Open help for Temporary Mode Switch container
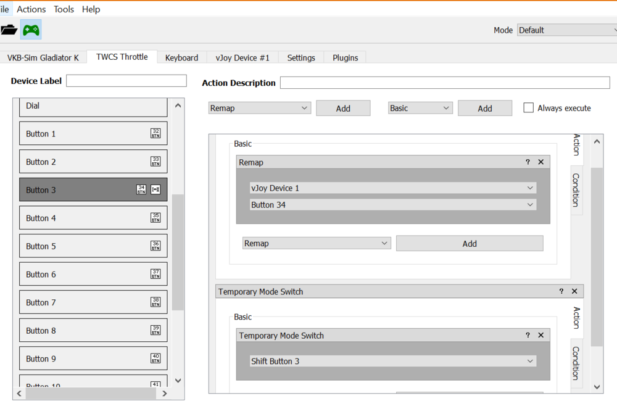This screenshot has height=414, width=617. click(x=561, y=291)
